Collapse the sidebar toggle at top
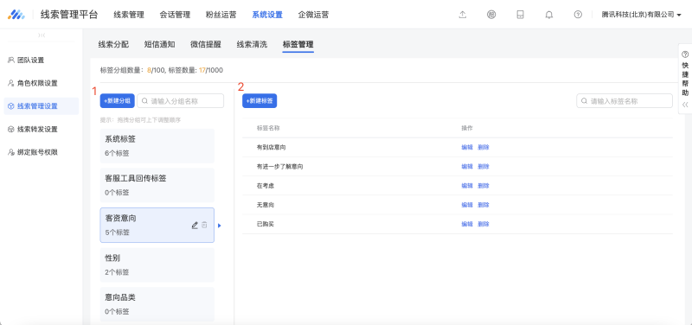 click(x=42, y=35)
